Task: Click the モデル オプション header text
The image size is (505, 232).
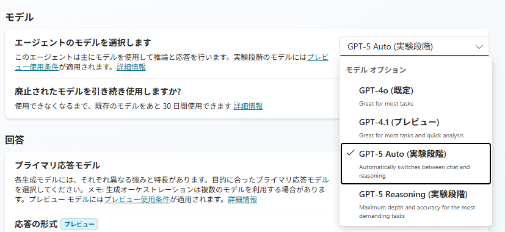Action: (376, 70)
